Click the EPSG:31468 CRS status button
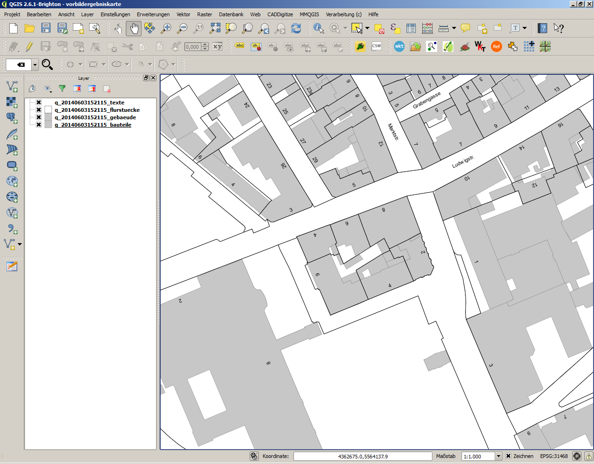The height and width of the screenshot is (464, 594). [554, 456]
